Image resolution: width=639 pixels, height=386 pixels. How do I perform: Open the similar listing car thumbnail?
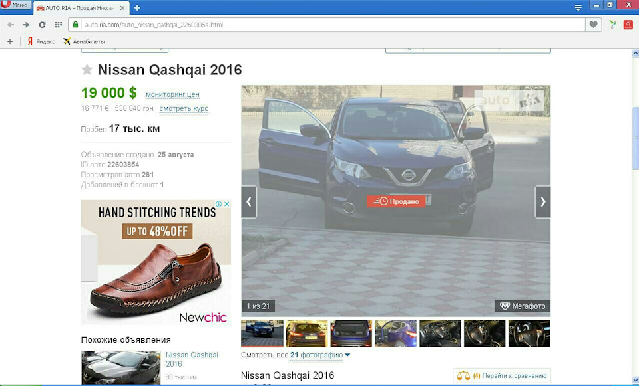[x=121, y=367]
